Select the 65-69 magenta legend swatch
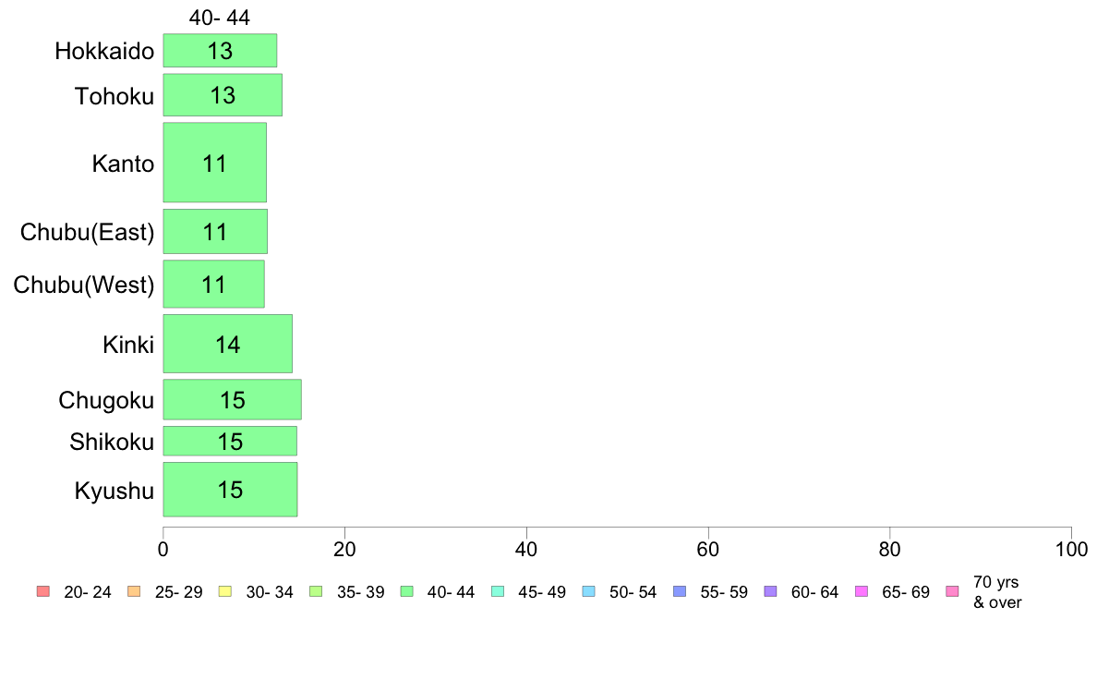Screen dimensions: 1097x680 click(x=862, y=591)
